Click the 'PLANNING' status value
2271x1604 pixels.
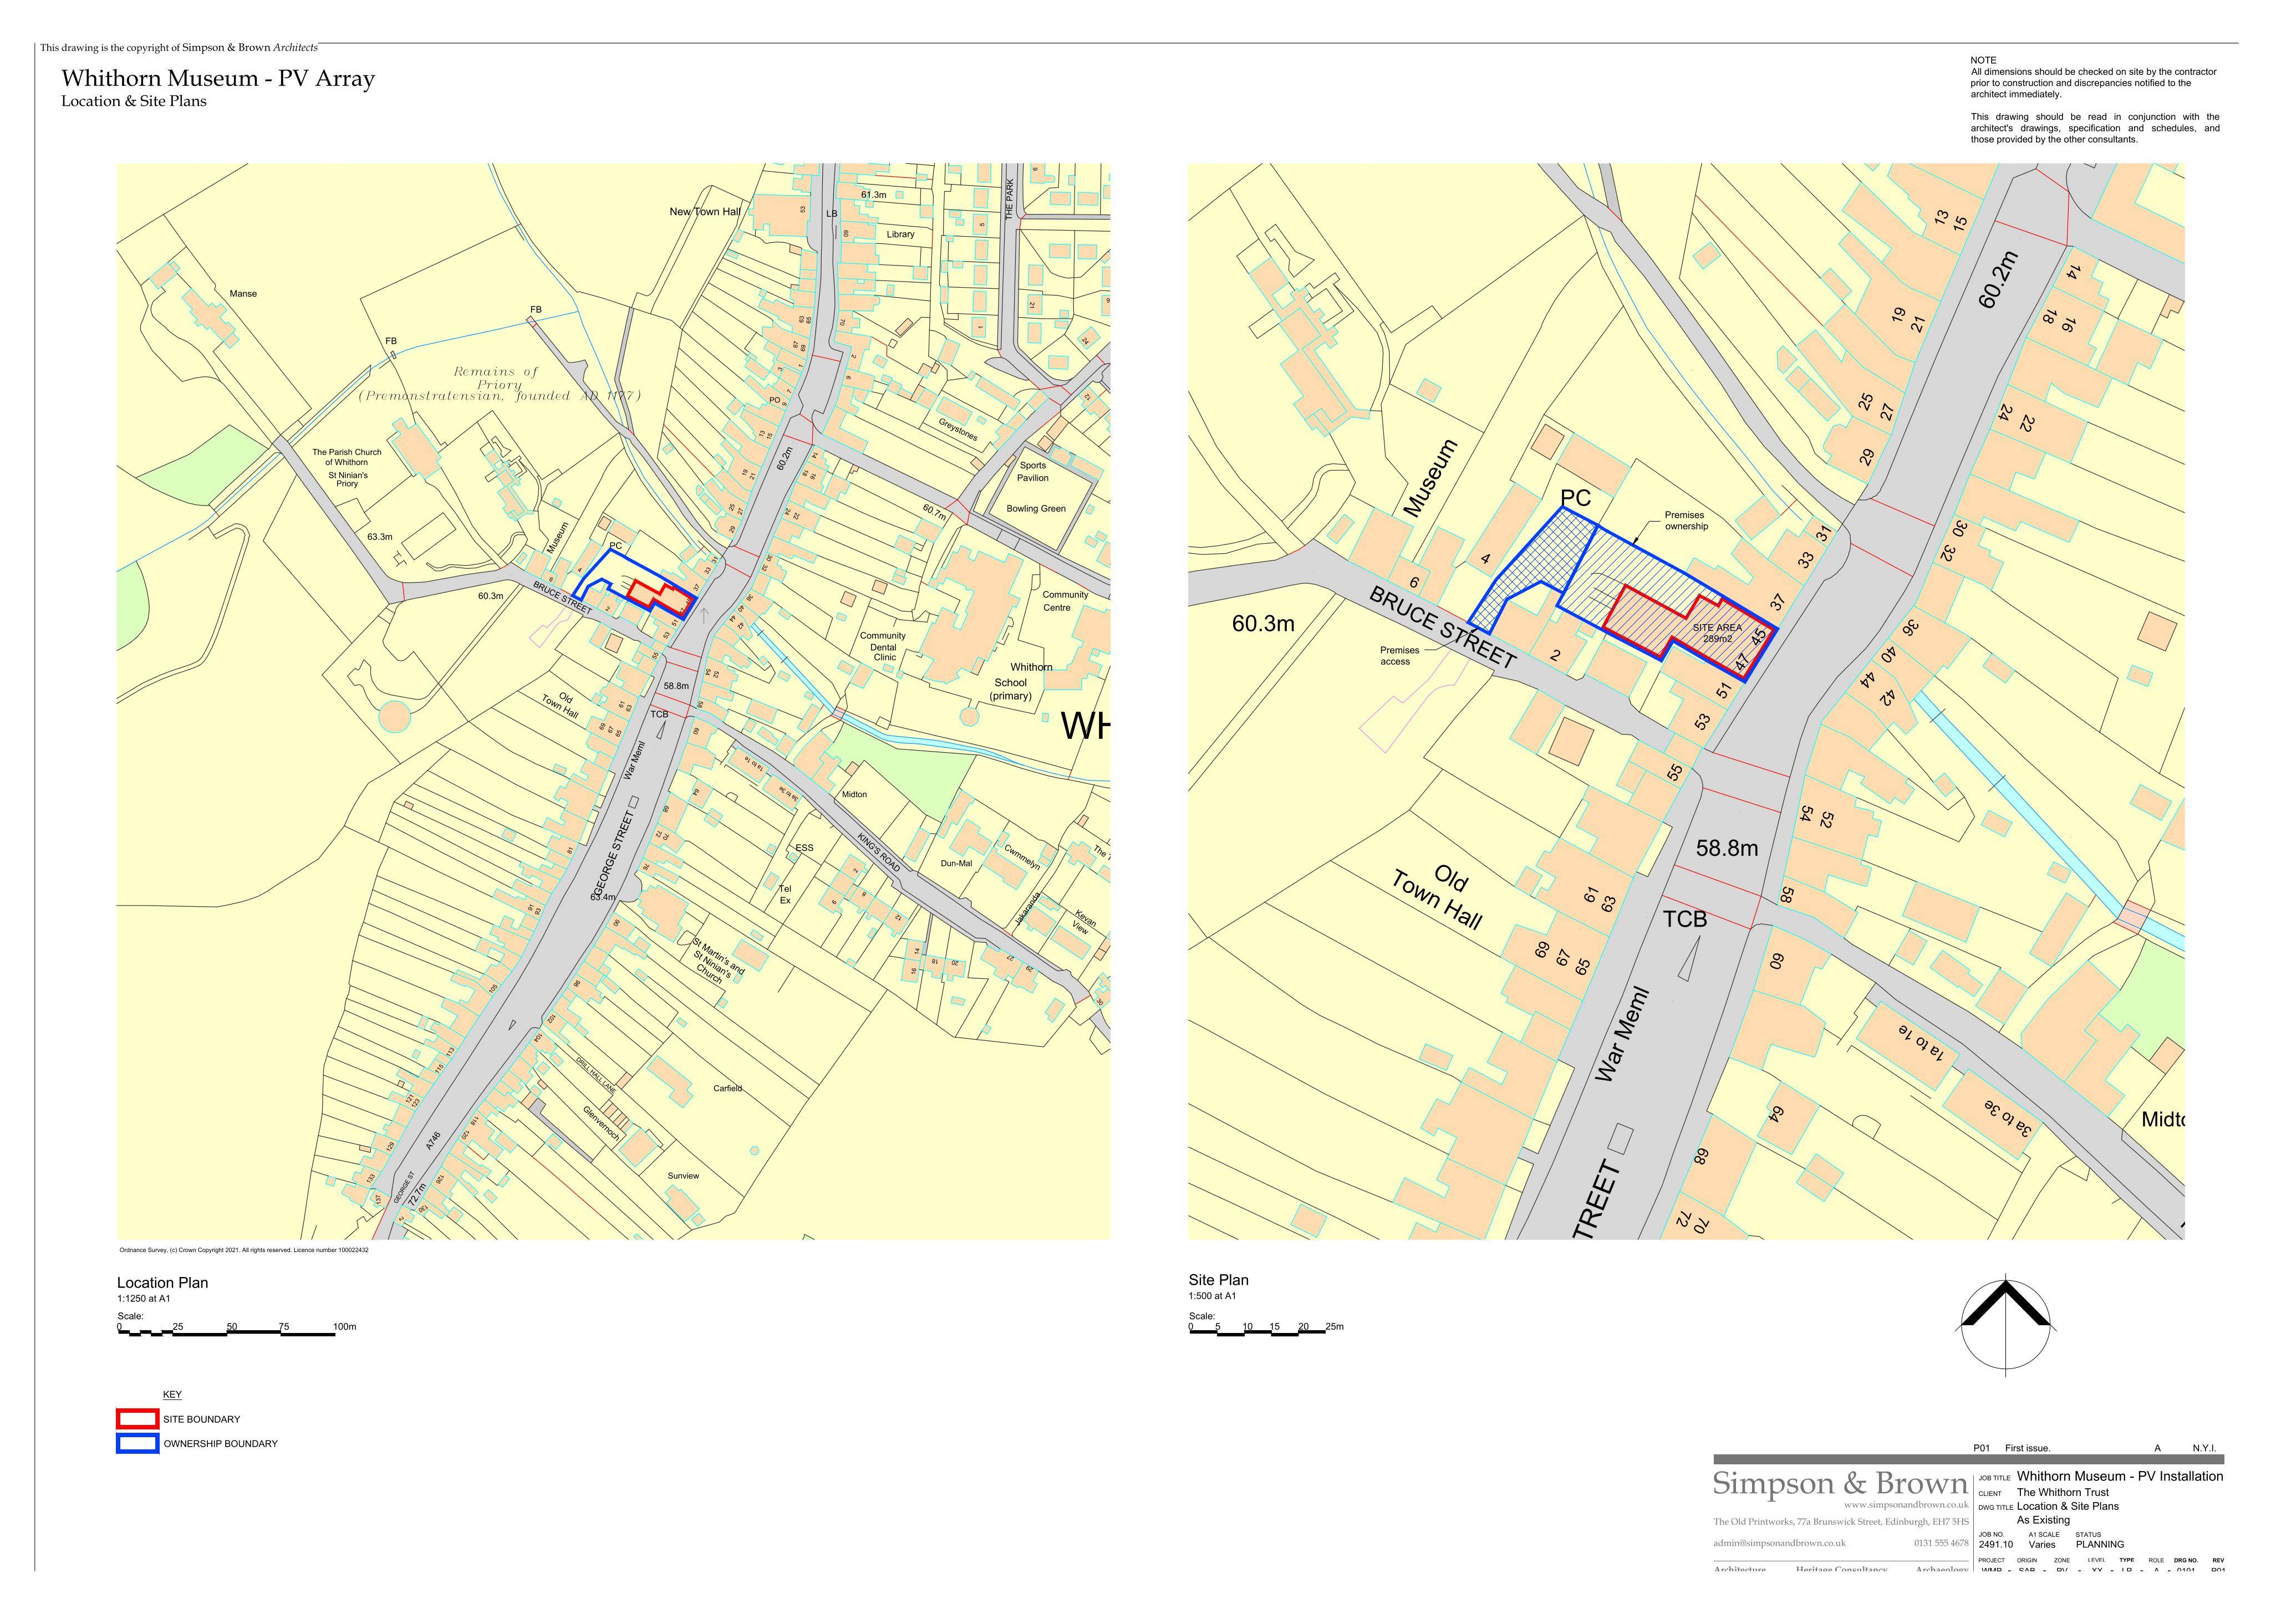coord(2099,1545)
